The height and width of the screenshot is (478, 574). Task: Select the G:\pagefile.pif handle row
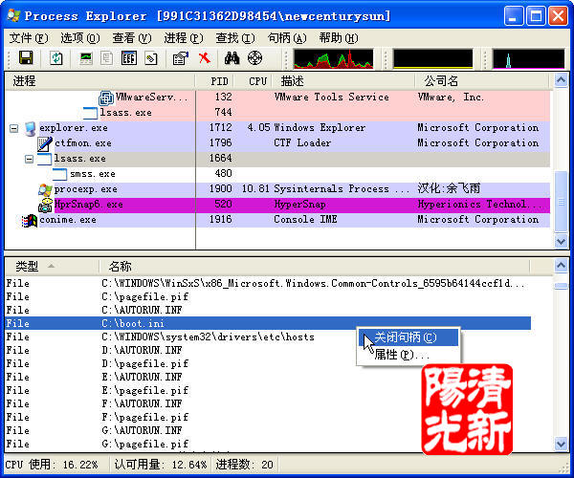coord(268,444)
